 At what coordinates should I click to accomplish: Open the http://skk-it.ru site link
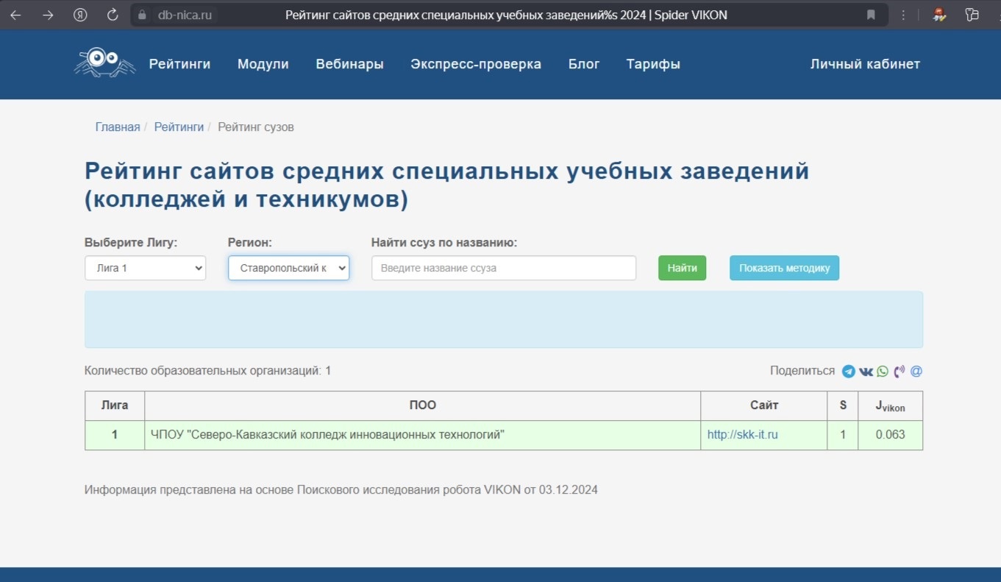[x=742, y=435]
